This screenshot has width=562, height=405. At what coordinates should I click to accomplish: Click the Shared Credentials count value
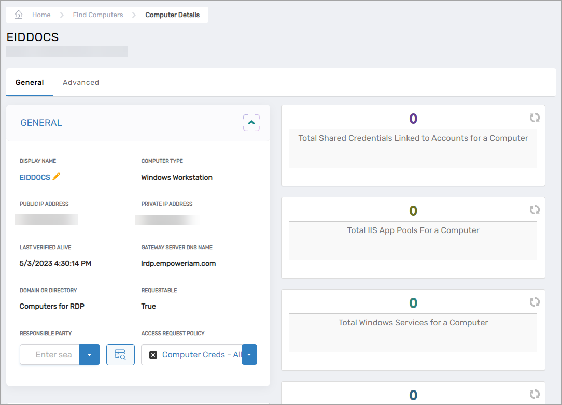[413, 119]
